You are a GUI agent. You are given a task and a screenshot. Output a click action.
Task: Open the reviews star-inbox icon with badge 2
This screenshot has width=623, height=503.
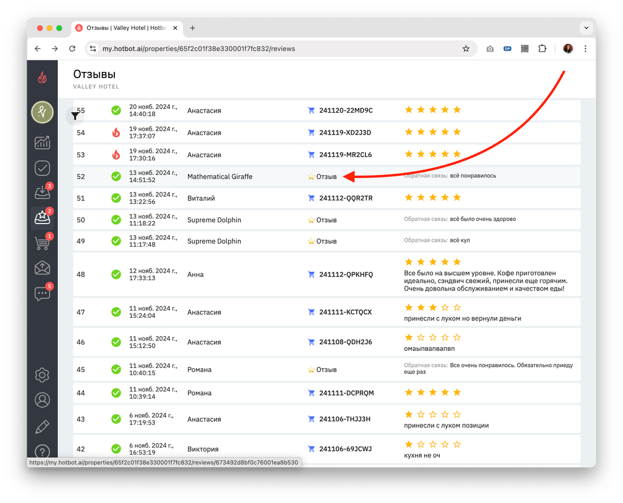(43, 217)
